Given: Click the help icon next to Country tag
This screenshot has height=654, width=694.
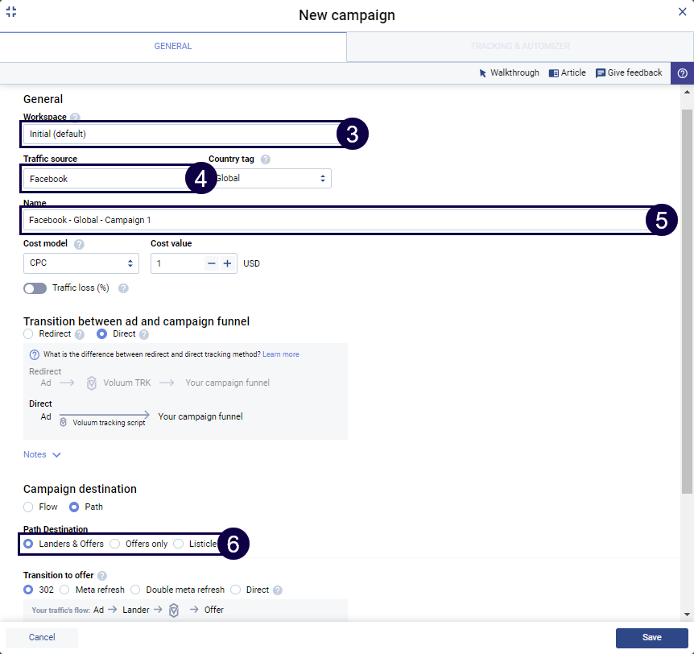Looking at the screenshot, I should tap(266, 159).
